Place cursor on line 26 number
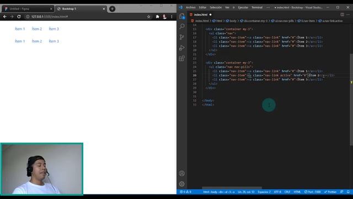 click(194, 75)
